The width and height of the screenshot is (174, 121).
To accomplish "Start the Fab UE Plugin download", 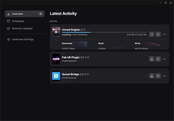I will pyautogui.click(x=152, y=59).
